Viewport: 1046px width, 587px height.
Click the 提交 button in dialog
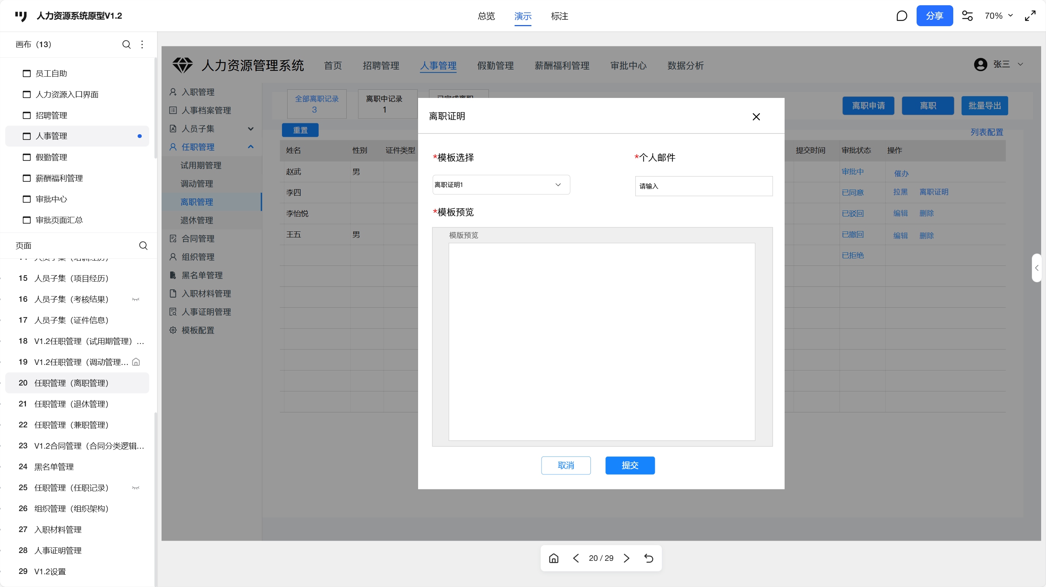[630, 465]
